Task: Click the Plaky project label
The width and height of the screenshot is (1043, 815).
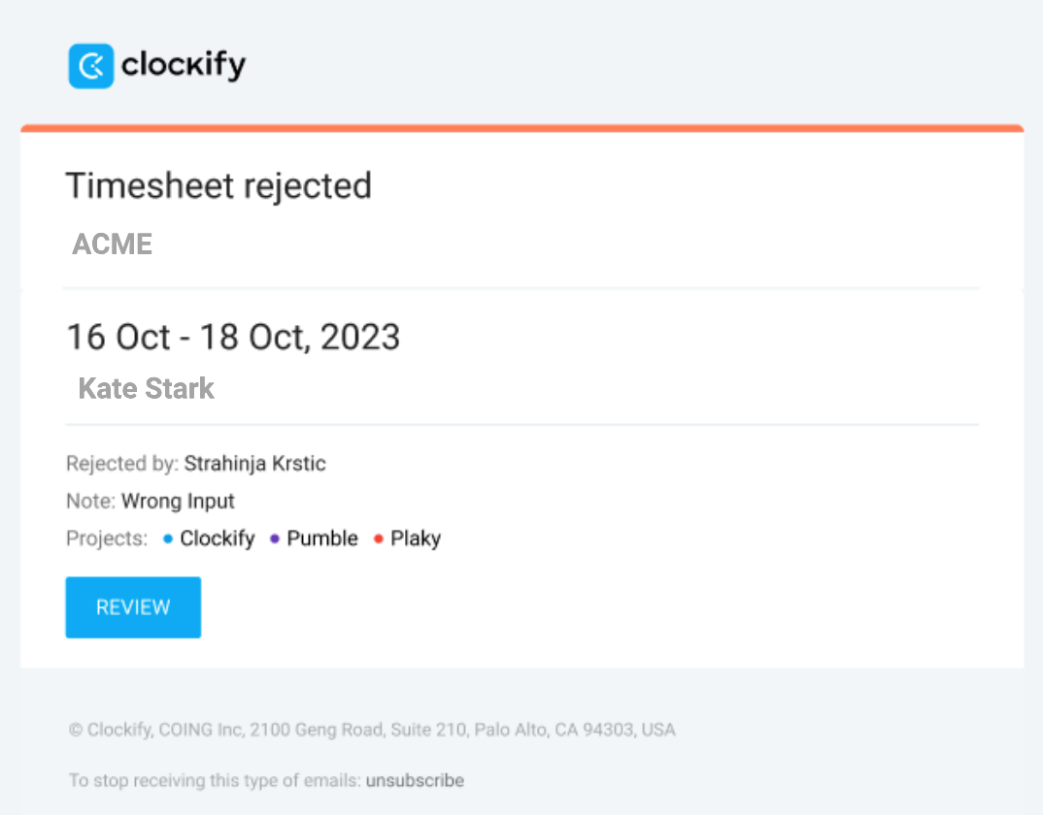Action: click(416, 538)
